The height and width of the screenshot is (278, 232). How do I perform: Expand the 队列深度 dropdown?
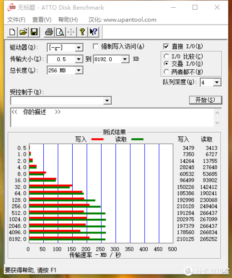pyautogui.click(x=217, y=82)
